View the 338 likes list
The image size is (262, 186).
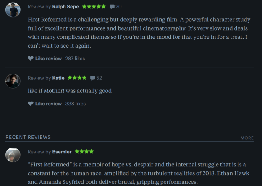[x=76, y=104]
